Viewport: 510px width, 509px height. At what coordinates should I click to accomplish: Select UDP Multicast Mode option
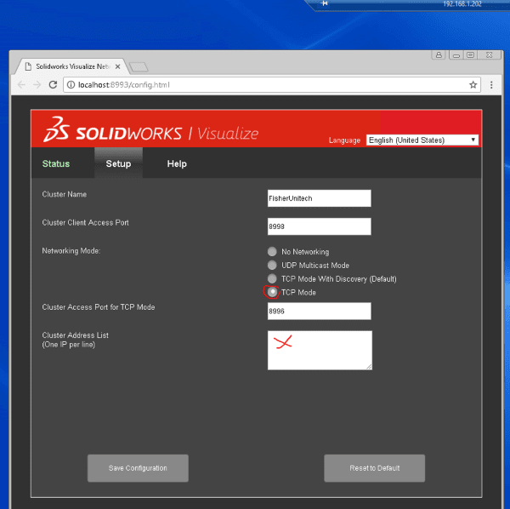[272, 265]
